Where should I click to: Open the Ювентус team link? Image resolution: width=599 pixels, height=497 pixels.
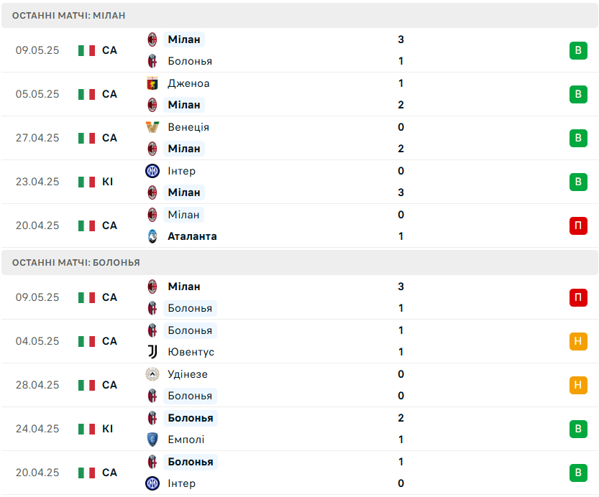(x=191, y=352)
